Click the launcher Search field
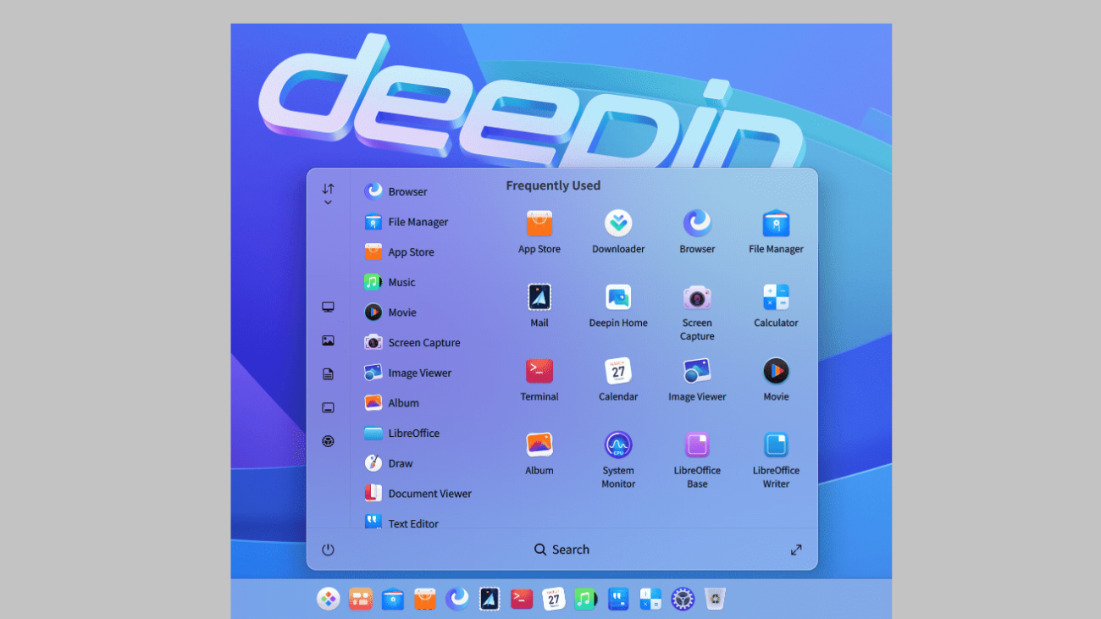 pos(562,550)
